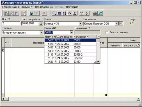Click invoice number 36013 cell
This screenshot has height=107, width=142.
tap(85, 51)
